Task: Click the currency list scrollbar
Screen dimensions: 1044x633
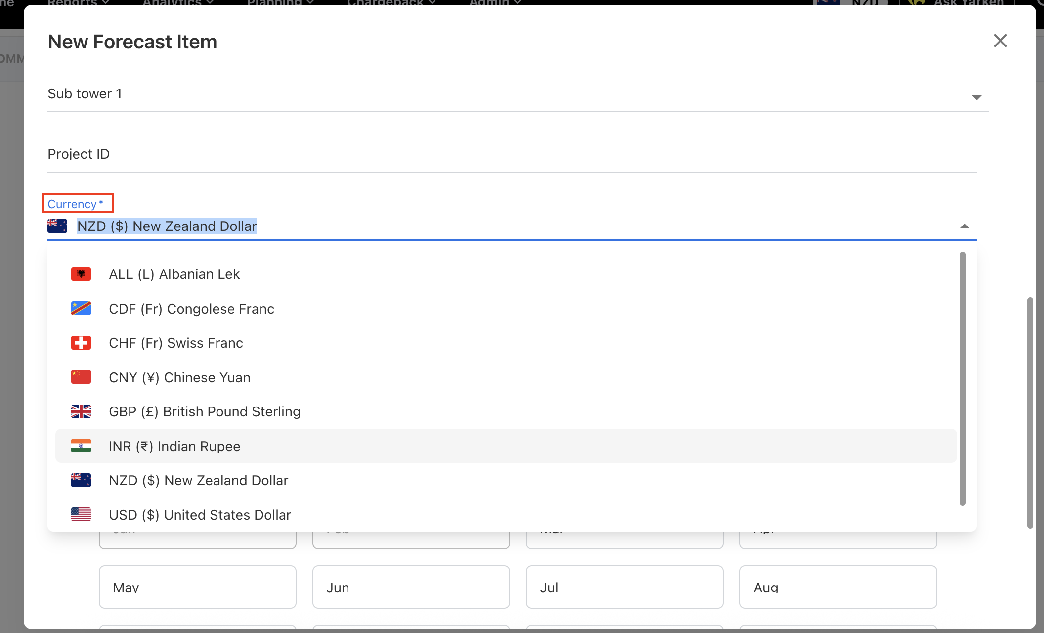Action: click(962, 378)
